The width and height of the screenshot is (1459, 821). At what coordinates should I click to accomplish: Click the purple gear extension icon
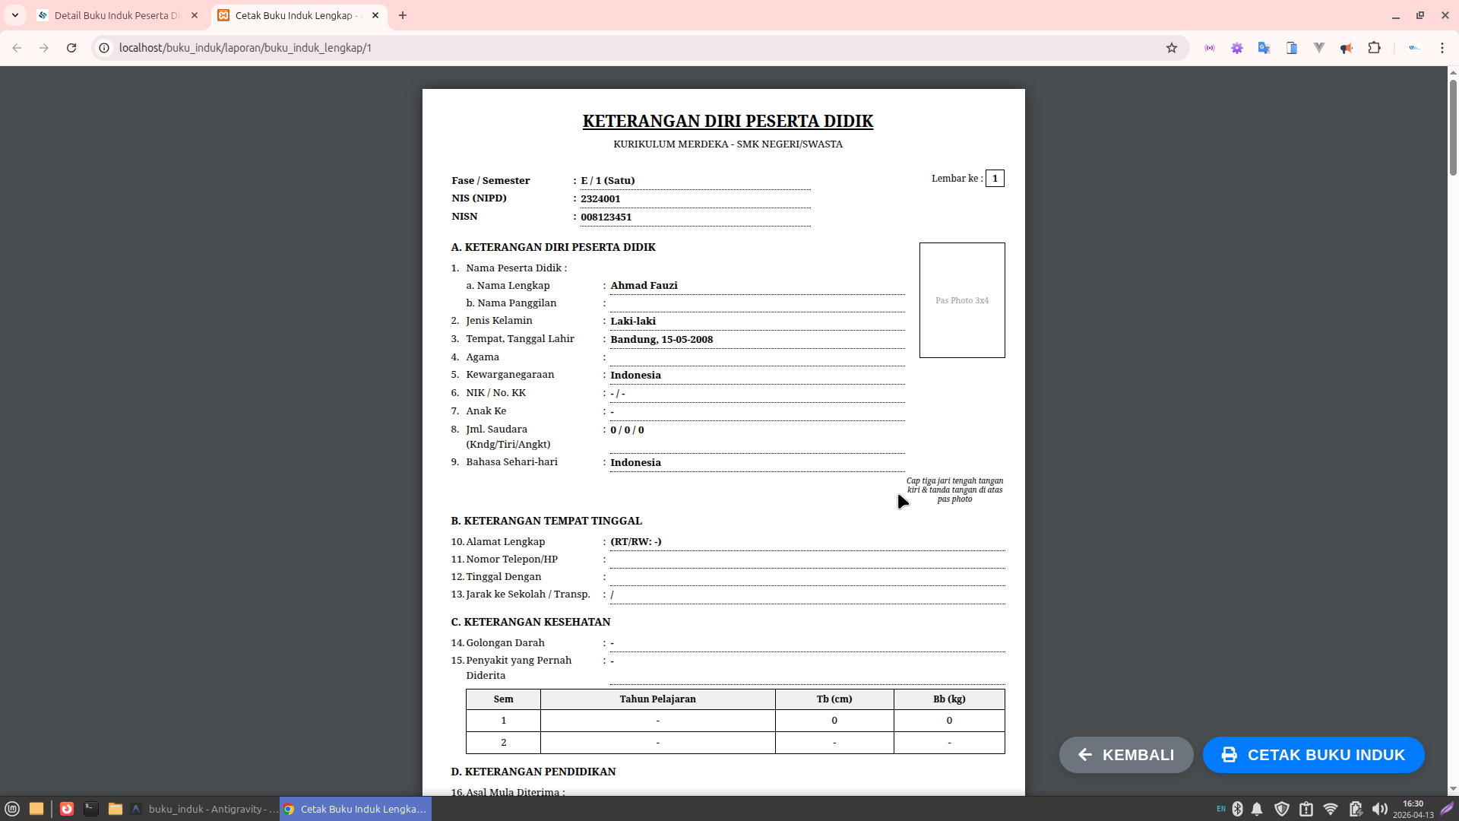(x=1237, y=48)
